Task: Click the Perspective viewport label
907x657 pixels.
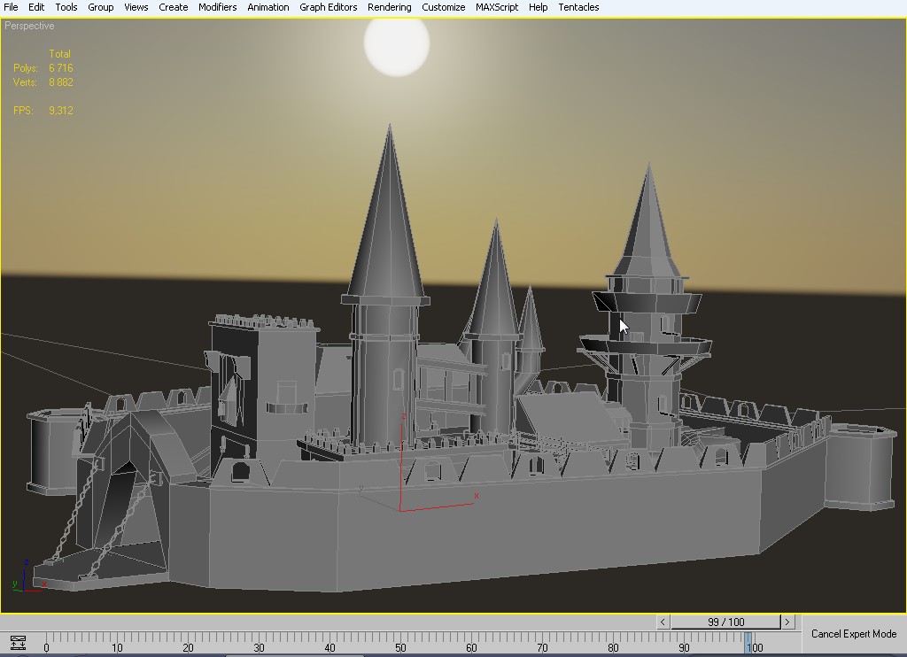Action: coord(29,26)
